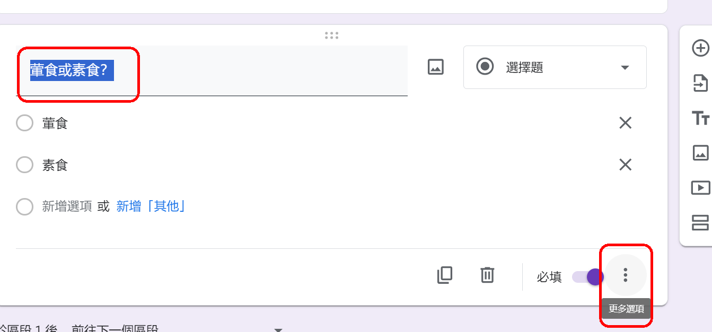Click the add question icon in sidebar
The height and width of the screenshot is (332, 712).
pyautogui.click(x=700, y=48)
